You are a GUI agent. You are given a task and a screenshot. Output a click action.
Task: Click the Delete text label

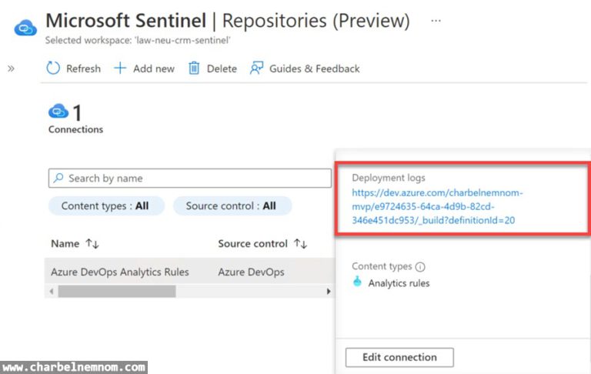[x=222, y=68]
